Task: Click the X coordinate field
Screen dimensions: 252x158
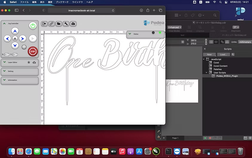Action: [7, 54]
